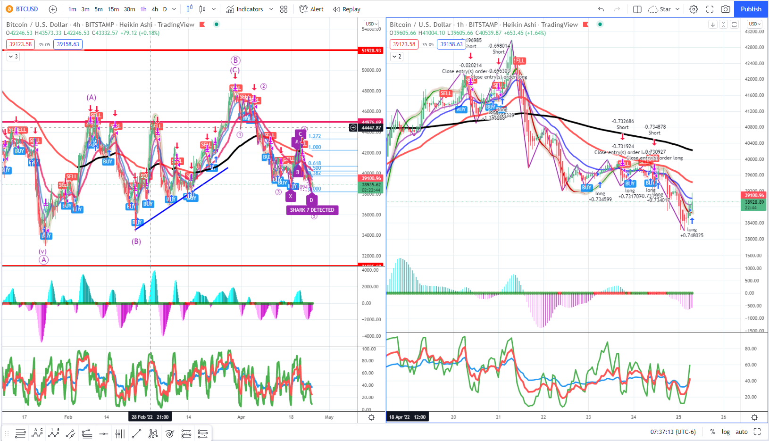Viewport: 769px width, 441px height.
Task: Collapse the left chart indicator legend
Action: coord(13,57)
